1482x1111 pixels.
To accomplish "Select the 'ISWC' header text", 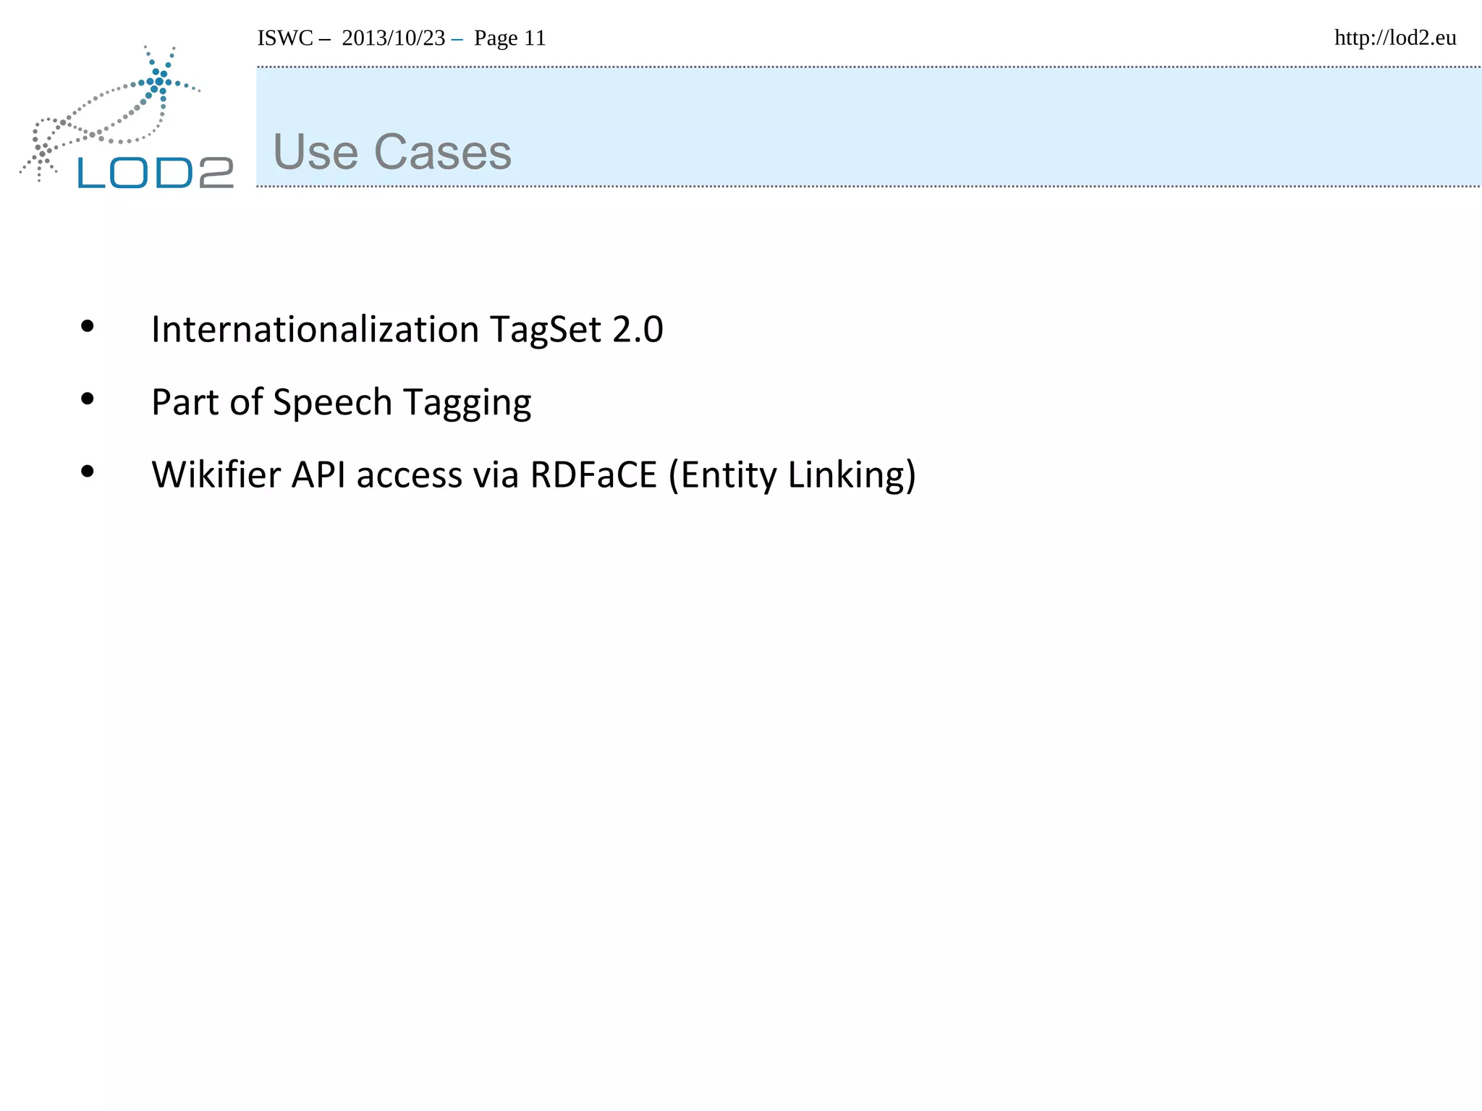I will (285, 38).
